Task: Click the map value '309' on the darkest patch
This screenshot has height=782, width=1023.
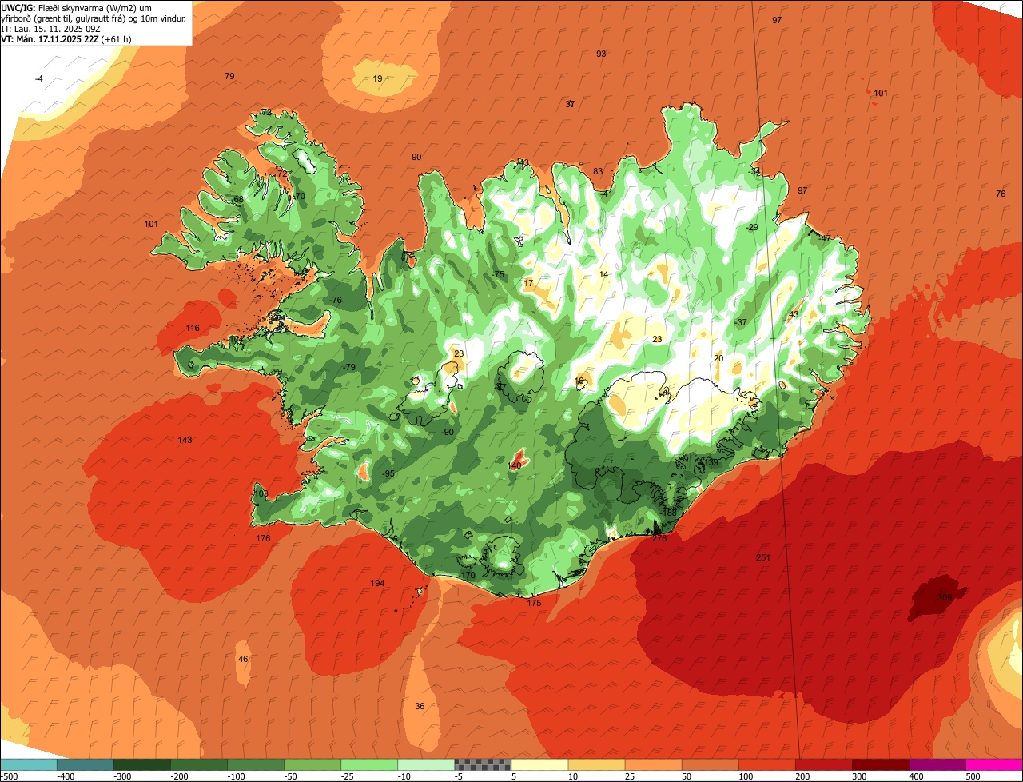Action: coord(945,596)
